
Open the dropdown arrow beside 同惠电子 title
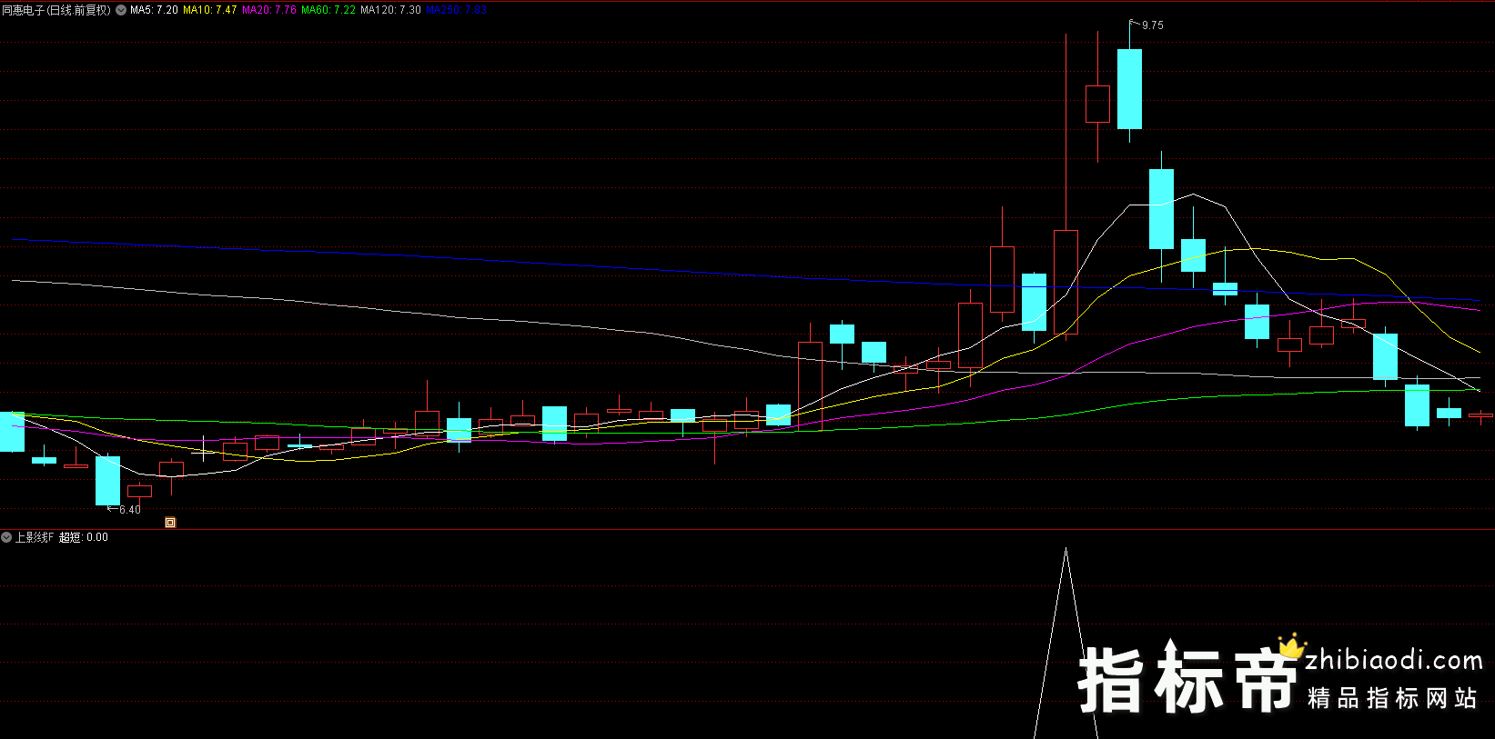click(x=121, y=10)
